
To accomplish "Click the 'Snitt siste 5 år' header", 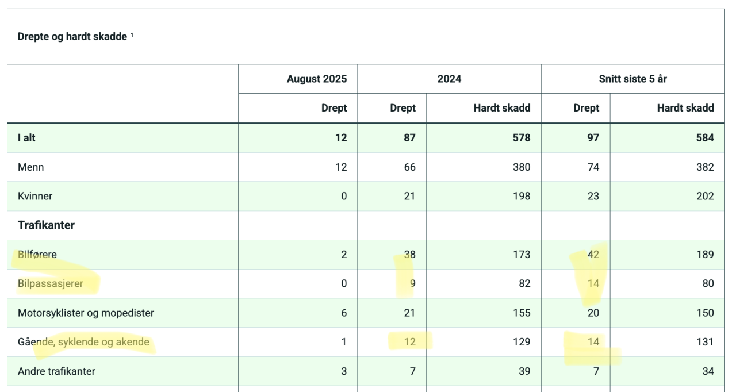I will click(x=632, y=79).
